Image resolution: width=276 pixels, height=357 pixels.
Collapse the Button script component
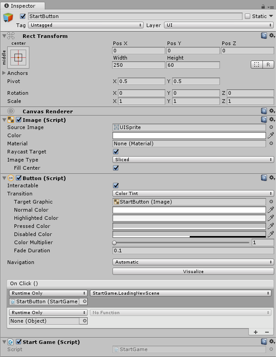(4, 178)
